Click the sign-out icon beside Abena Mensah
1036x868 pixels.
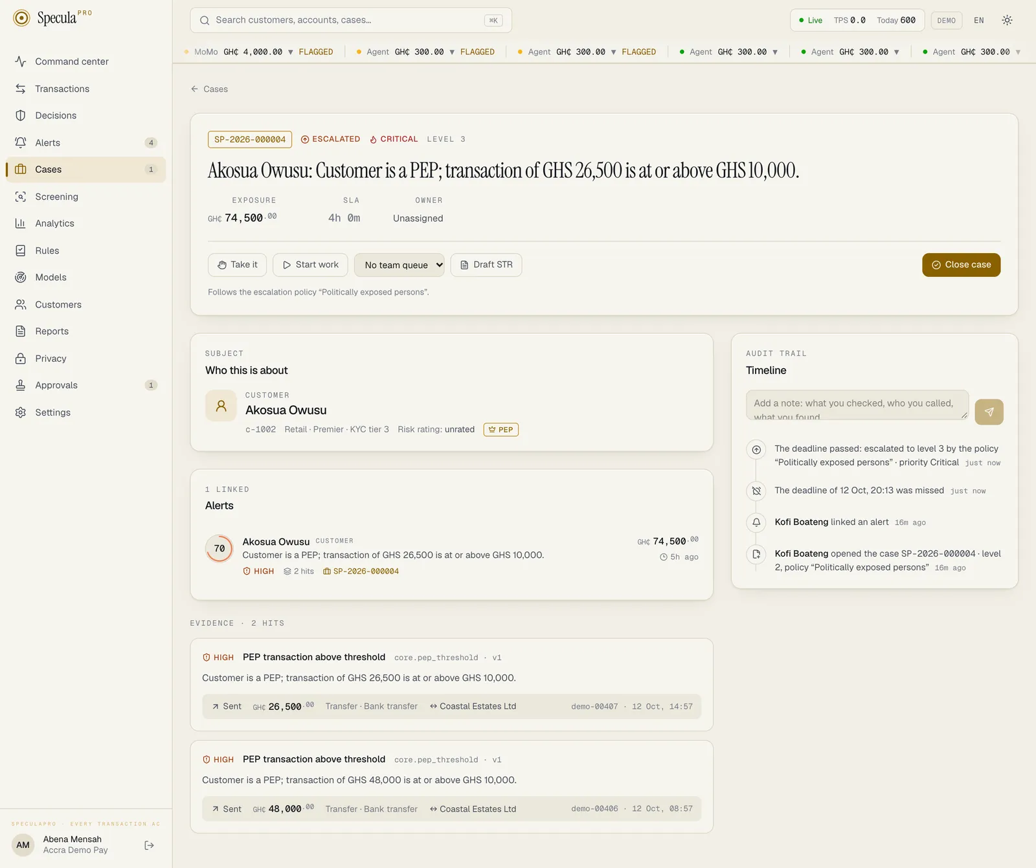click(x=150, y=845)
